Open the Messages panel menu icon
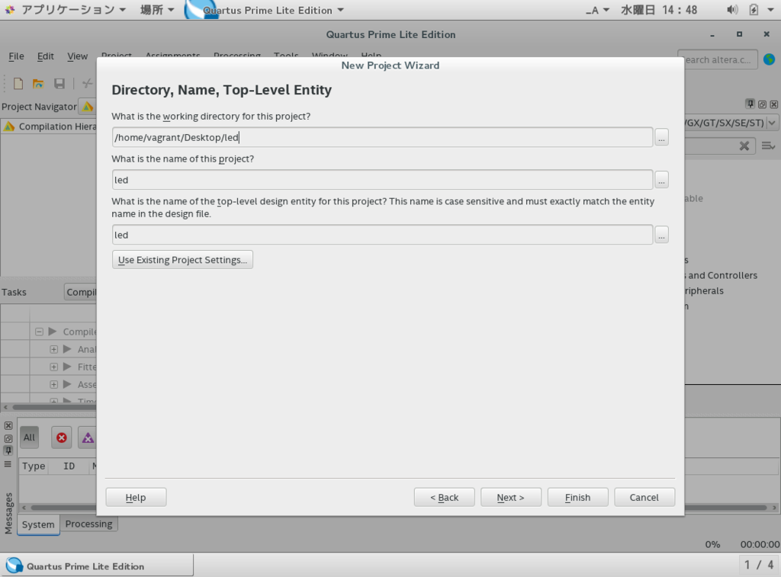Viewport: 781px width, 577px height. tap(8, 464)
